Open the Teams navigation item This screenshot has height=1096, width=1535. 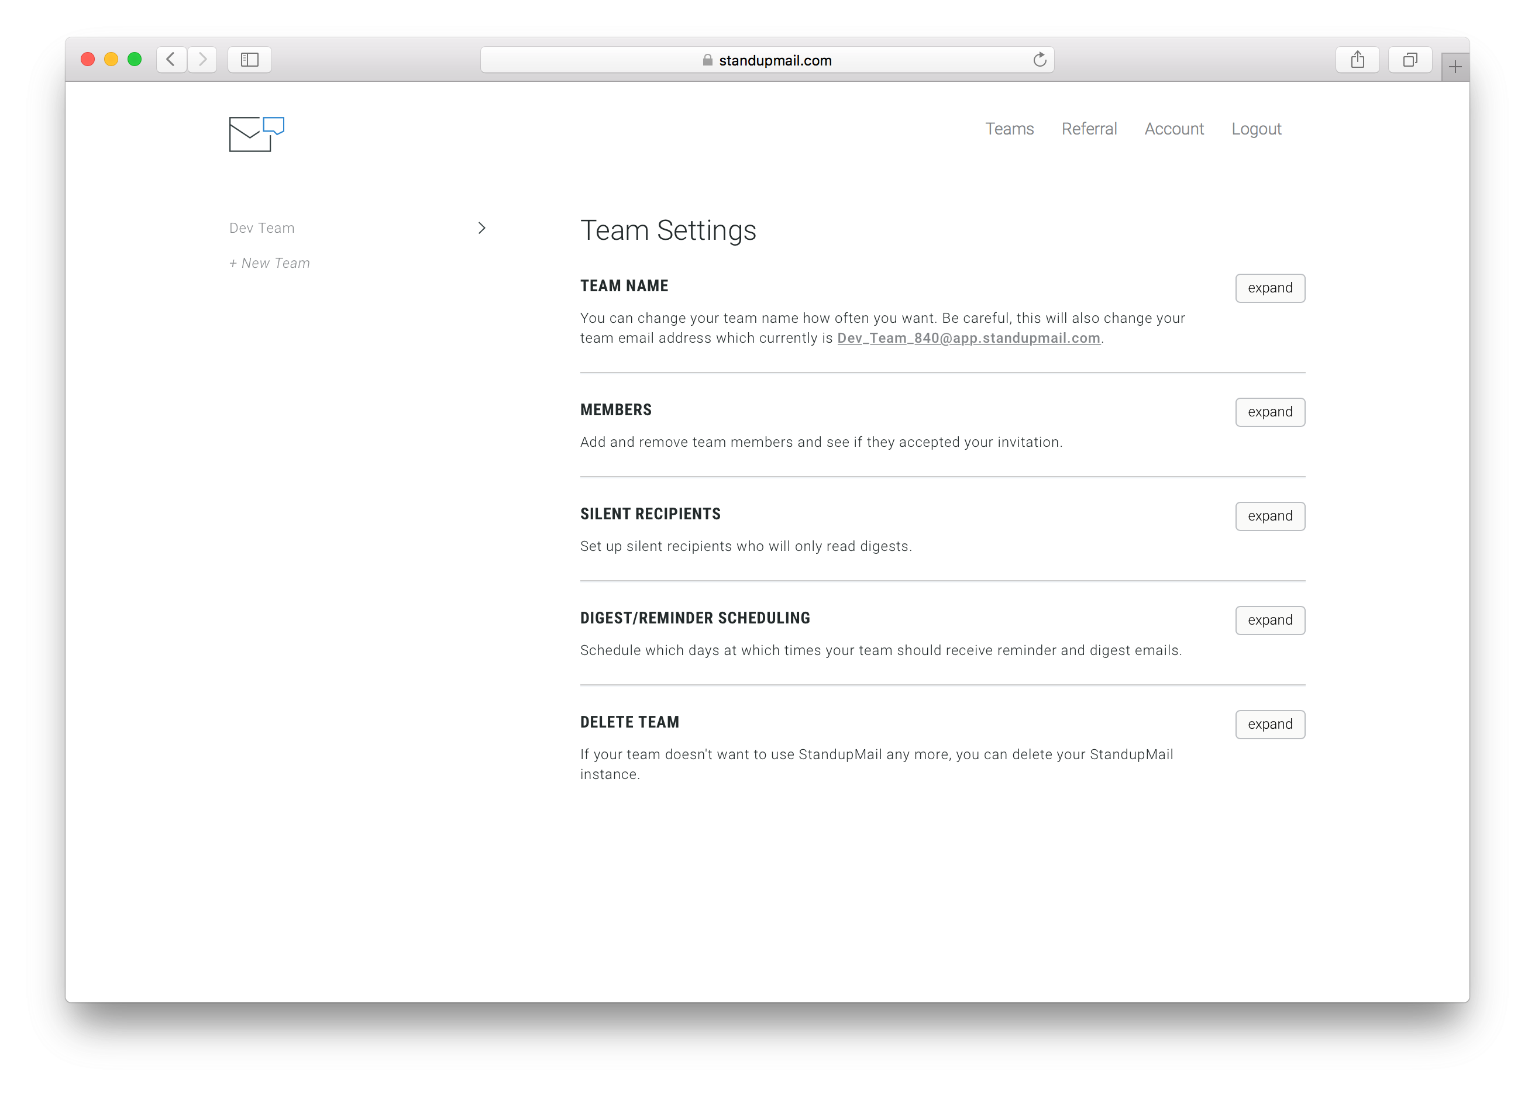click(1009, 129)
